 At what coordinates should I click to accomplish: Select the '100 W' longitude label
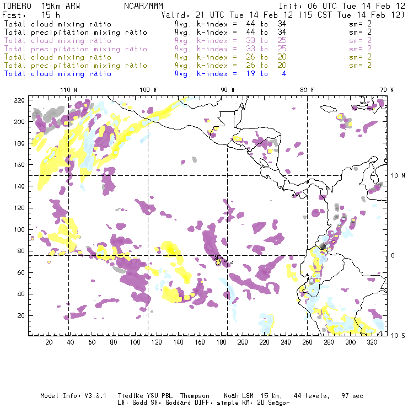click(148, 90)
